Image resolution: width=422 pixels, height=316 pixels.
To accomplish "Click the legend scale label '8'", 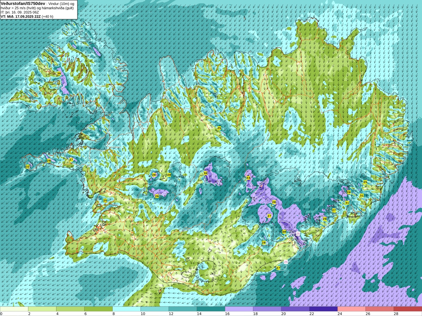I will click(114, 314).
